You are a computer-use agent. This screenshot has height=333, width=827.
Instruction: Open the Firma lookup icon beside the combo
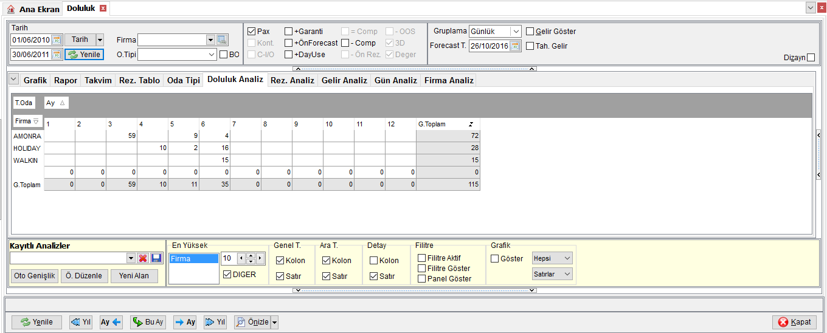[x=223, y=39]
